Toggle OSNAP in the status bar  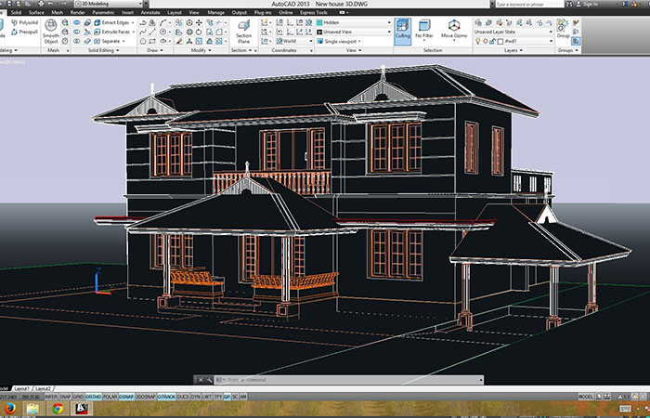[x=126, y=396]
